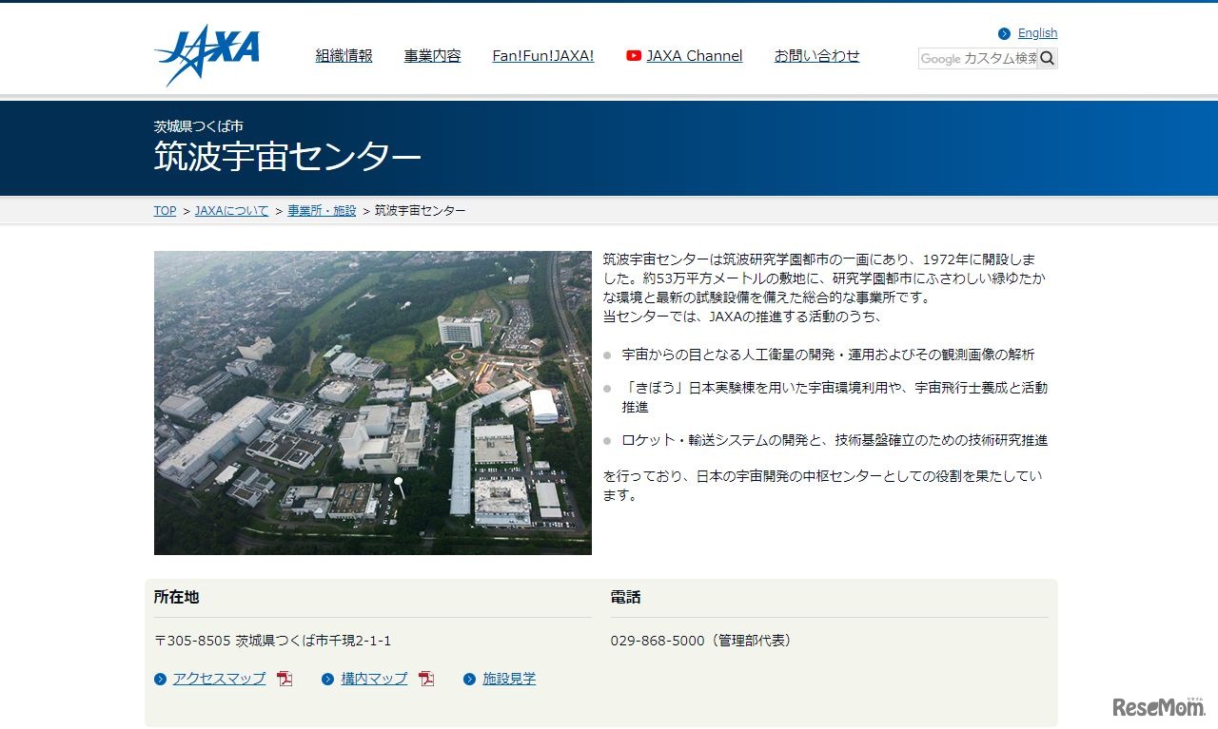This screenshot has height=729, width=1218.
Task: Navigate to TOP via breadcrumb
Action: click(x=164, y=210)
